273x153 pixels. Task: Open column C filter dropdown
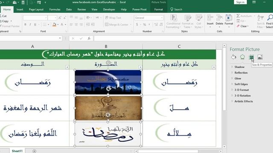(x=214, y=67)
